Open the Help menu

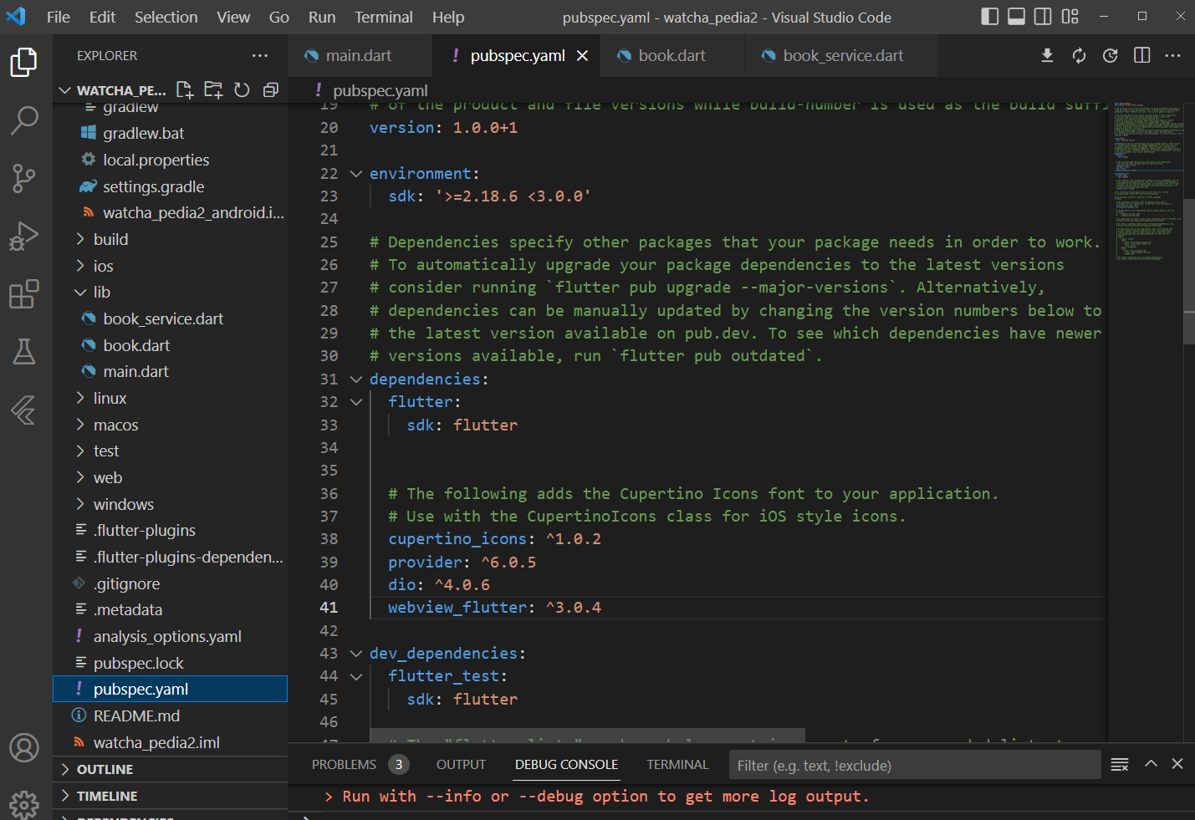tap(448, 17)
